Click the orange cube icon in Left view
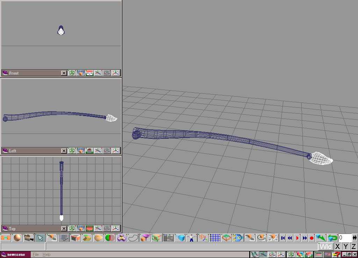This screenshot has width=358, height=258. tap(81, 151)
